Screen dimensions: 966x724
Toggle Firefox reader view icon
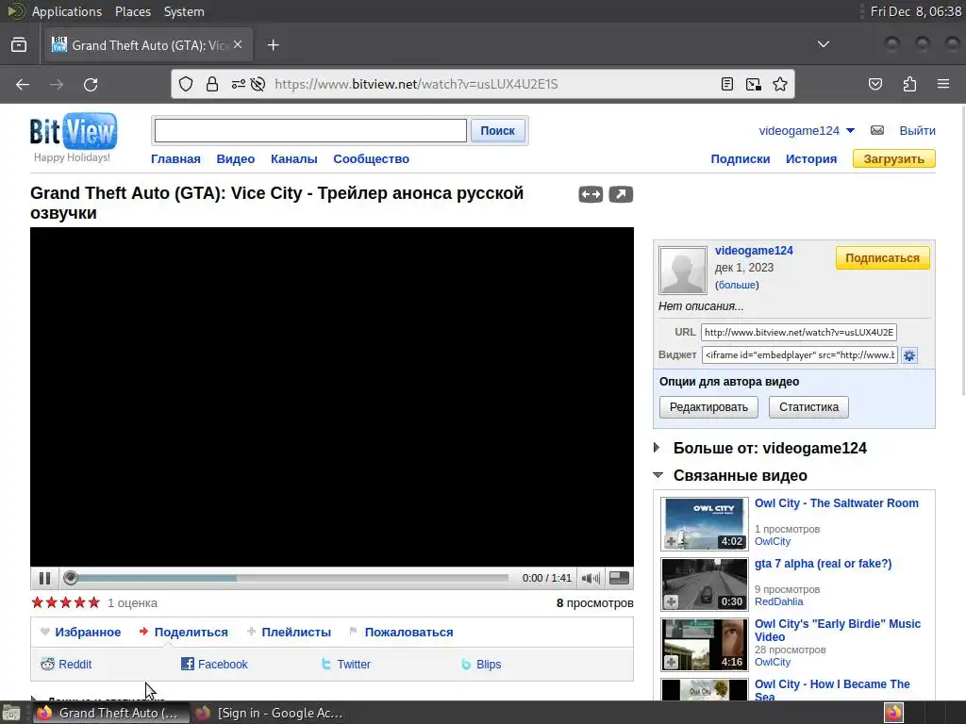(727, 84)
